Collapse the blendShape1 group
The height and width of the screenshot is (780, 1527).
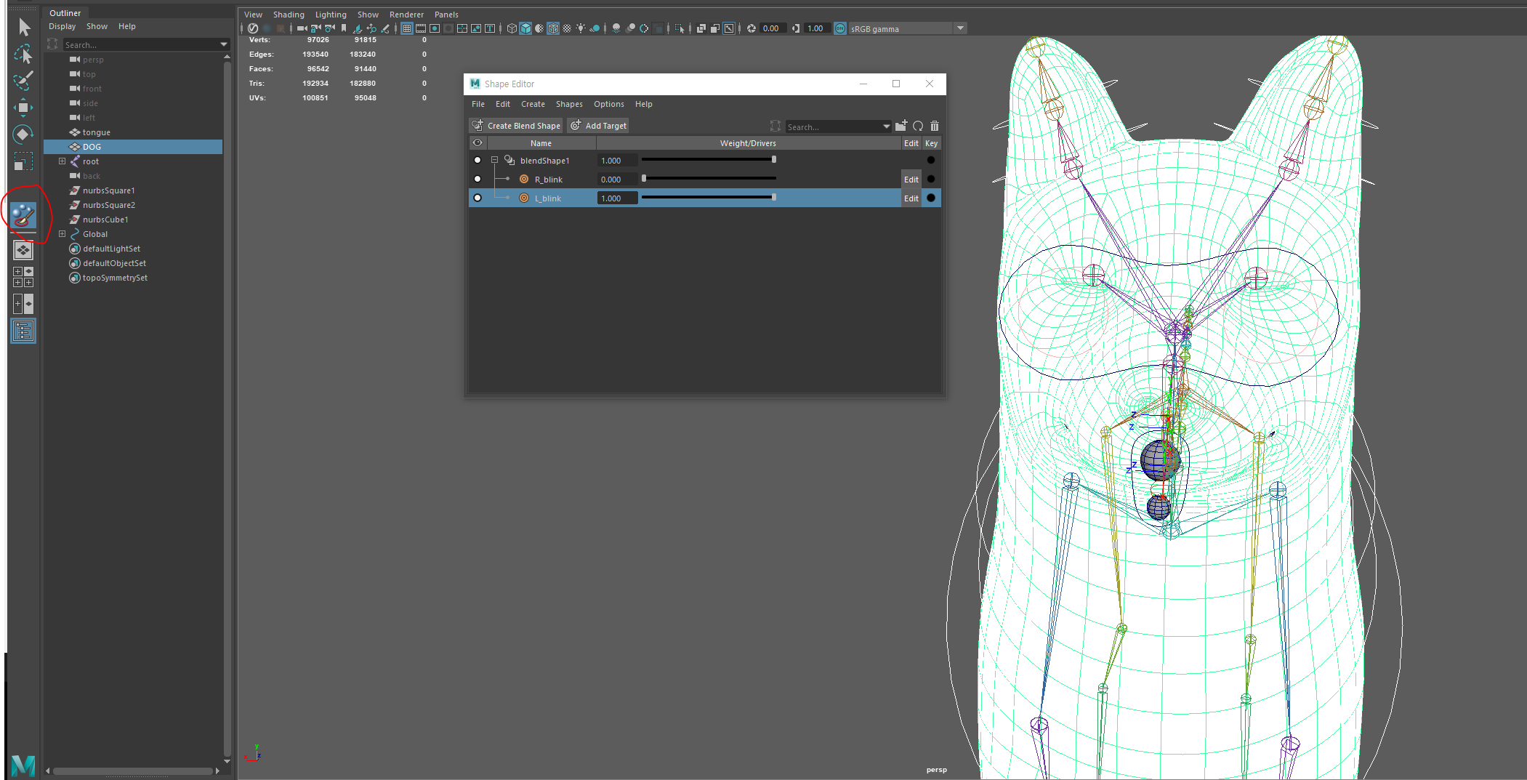[x=495, y=160]
